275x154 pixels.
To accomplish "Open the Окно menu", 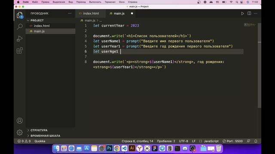I will tap(122, 2).
